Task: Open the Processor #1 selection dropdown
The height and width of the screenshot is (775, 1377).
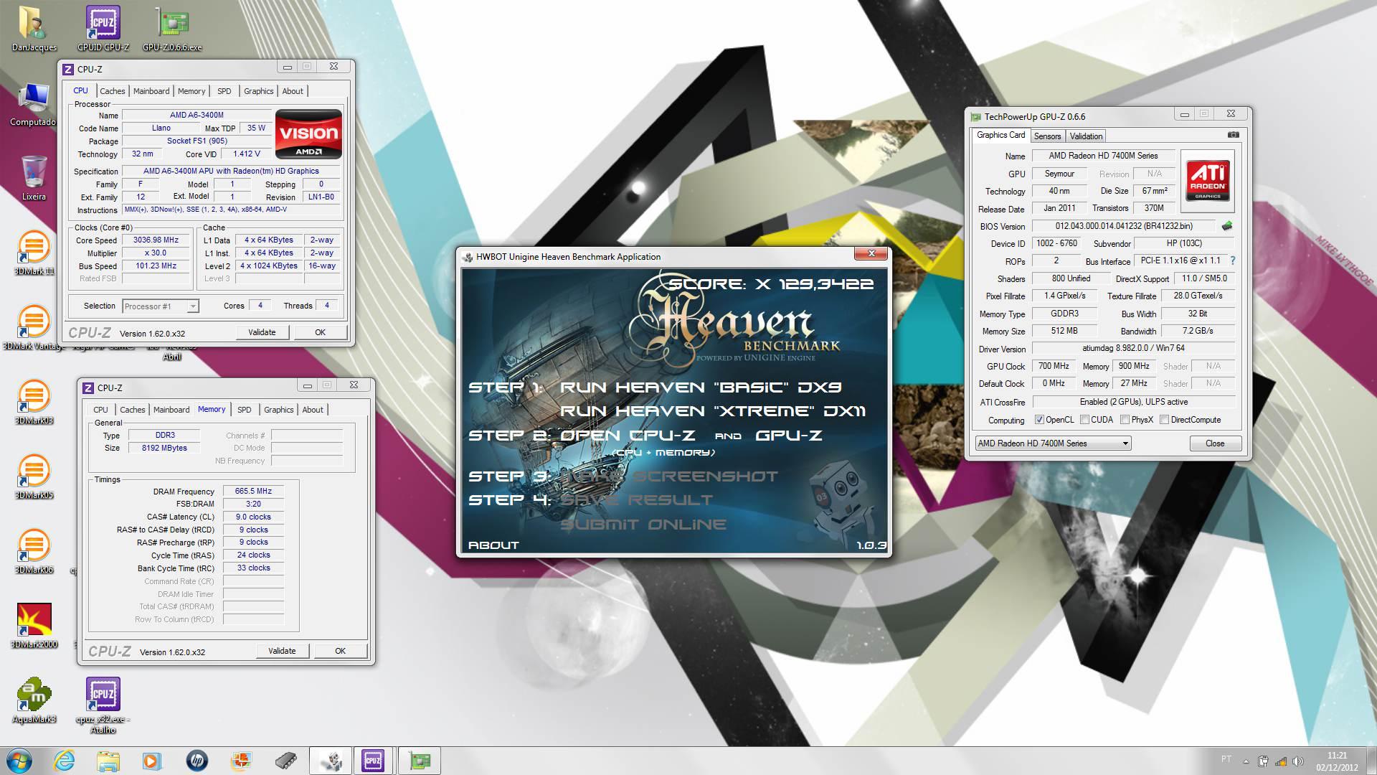Action: pyautogui.click(x=160, y=306)
